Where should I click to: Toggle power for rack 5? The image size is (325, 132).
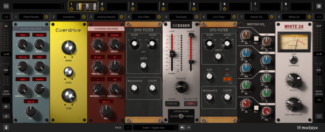click(x=194, y=9)
